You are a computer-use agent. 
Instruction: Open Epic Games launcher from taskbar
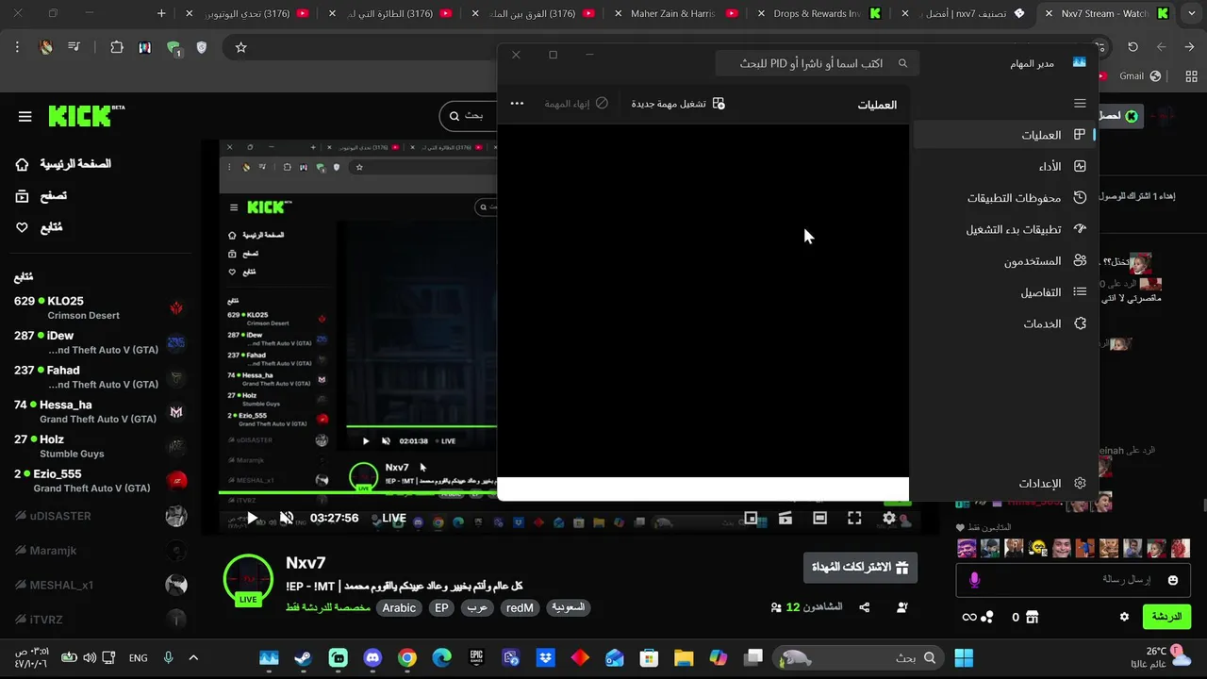point(476,657)
